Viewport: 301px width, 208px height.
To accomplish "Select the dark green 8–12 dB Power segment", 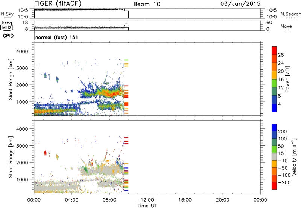I will point(274,92).
